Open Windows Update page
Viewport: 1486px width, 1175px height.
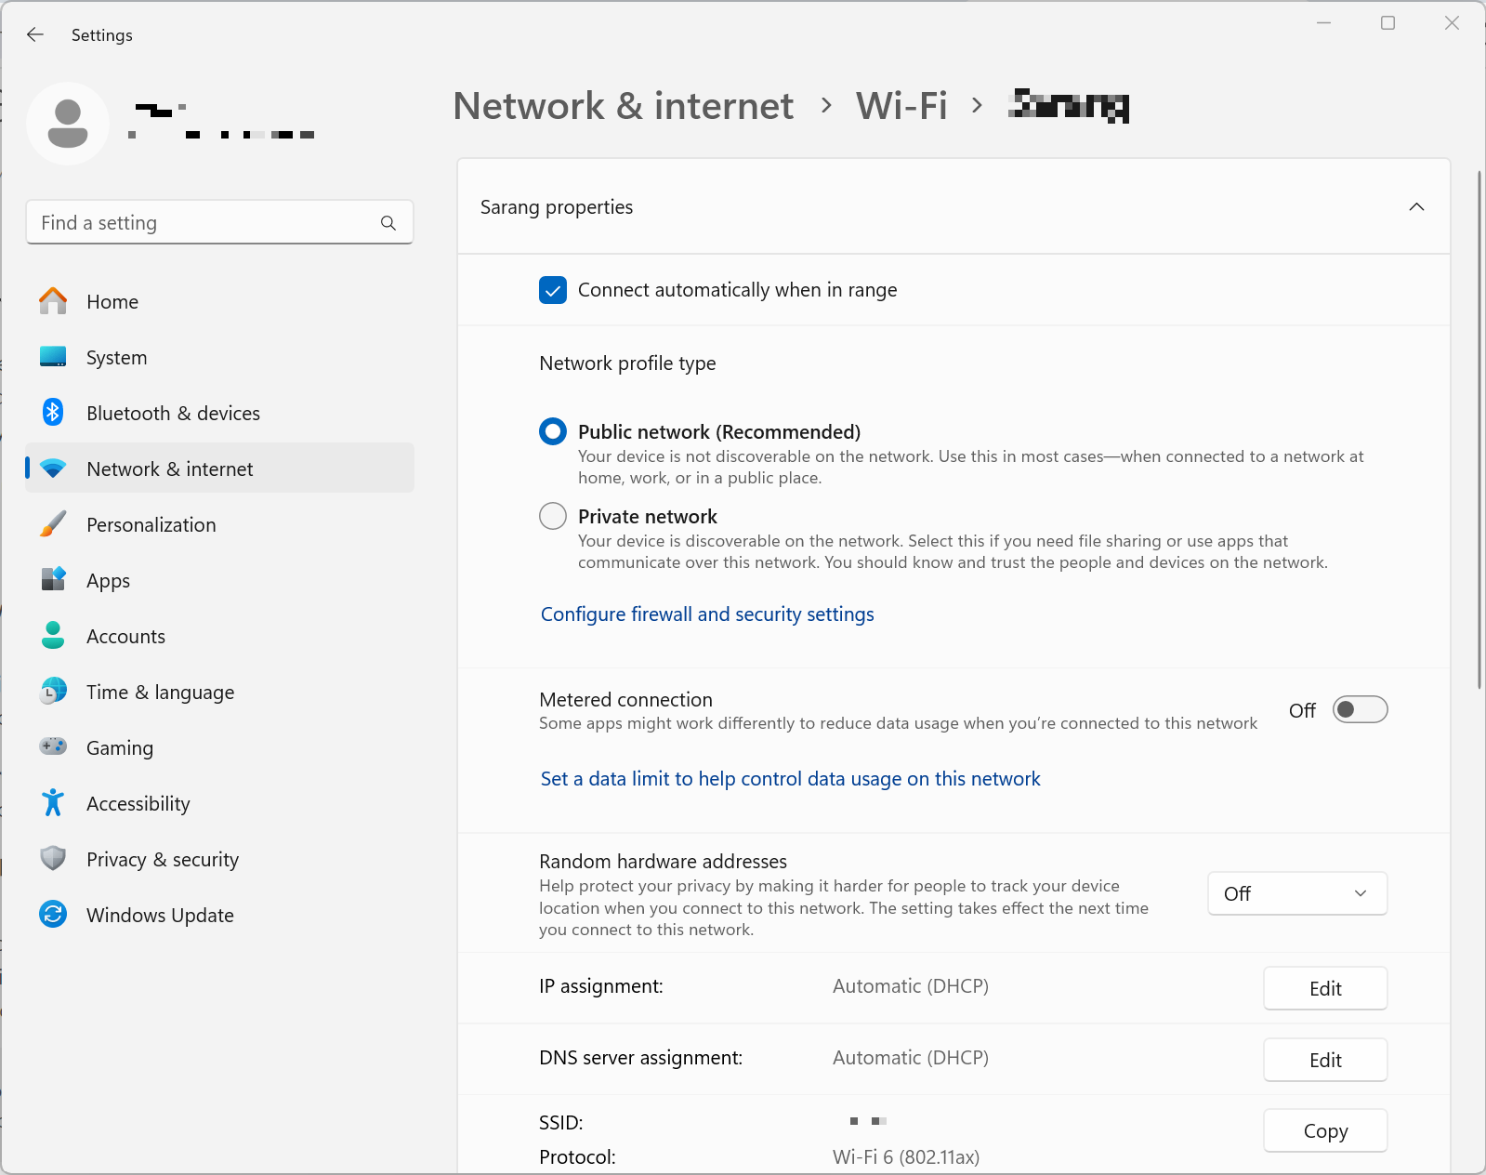point(219,915)
